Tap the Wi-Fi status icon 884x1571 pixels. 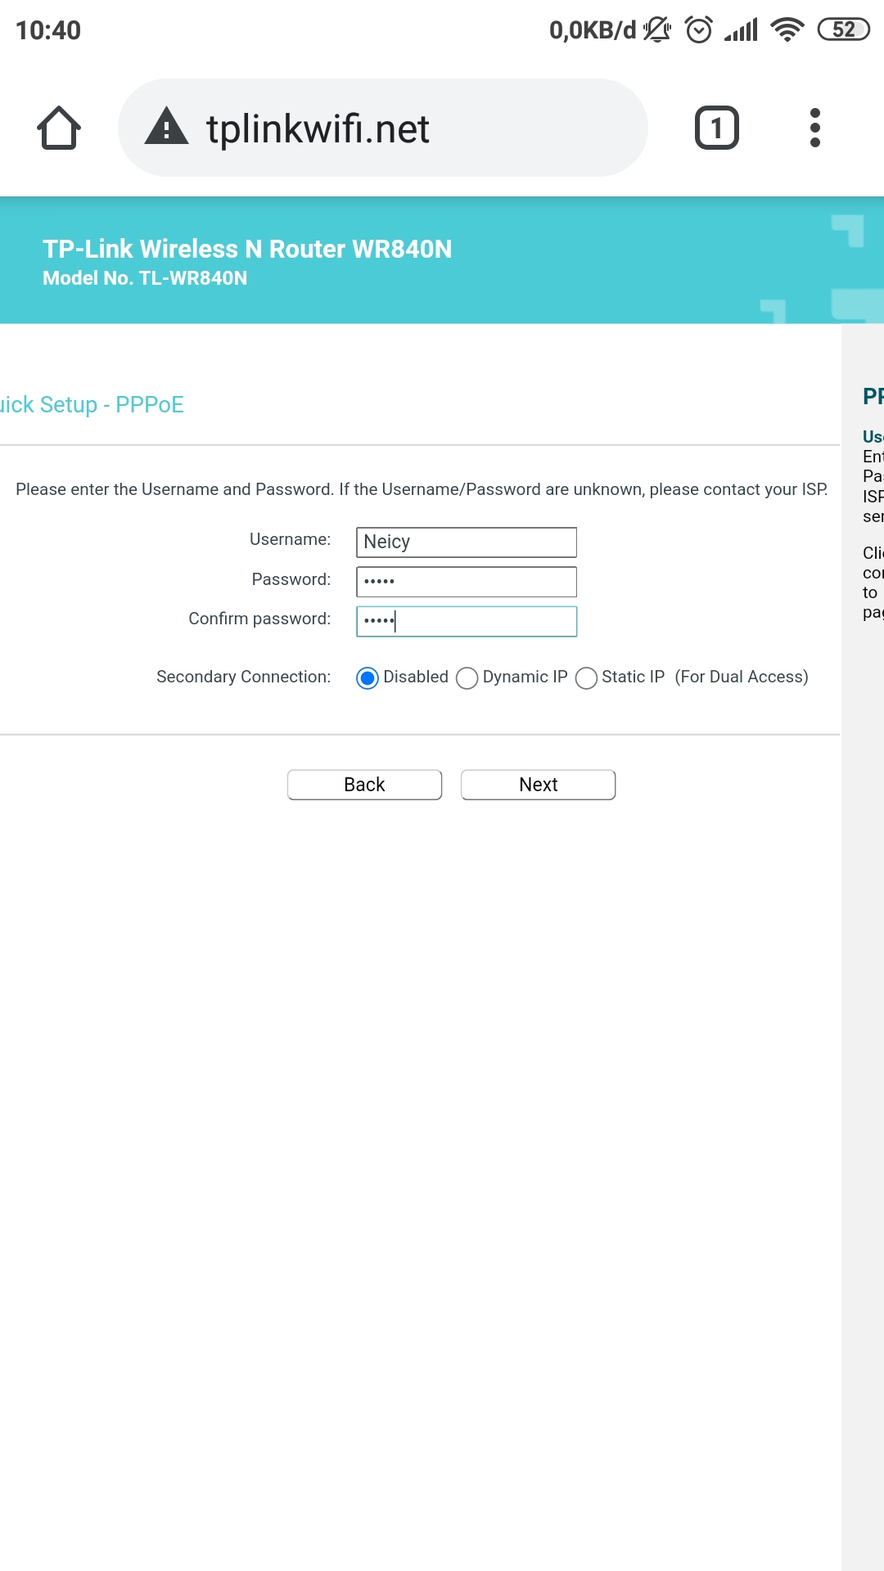(x=787, y=30)
